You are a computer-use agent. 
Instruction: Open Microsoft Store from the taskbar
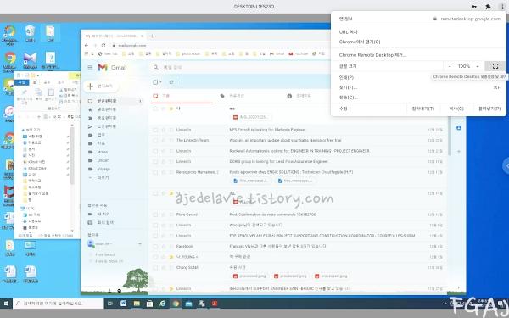[x=149, y=304]
